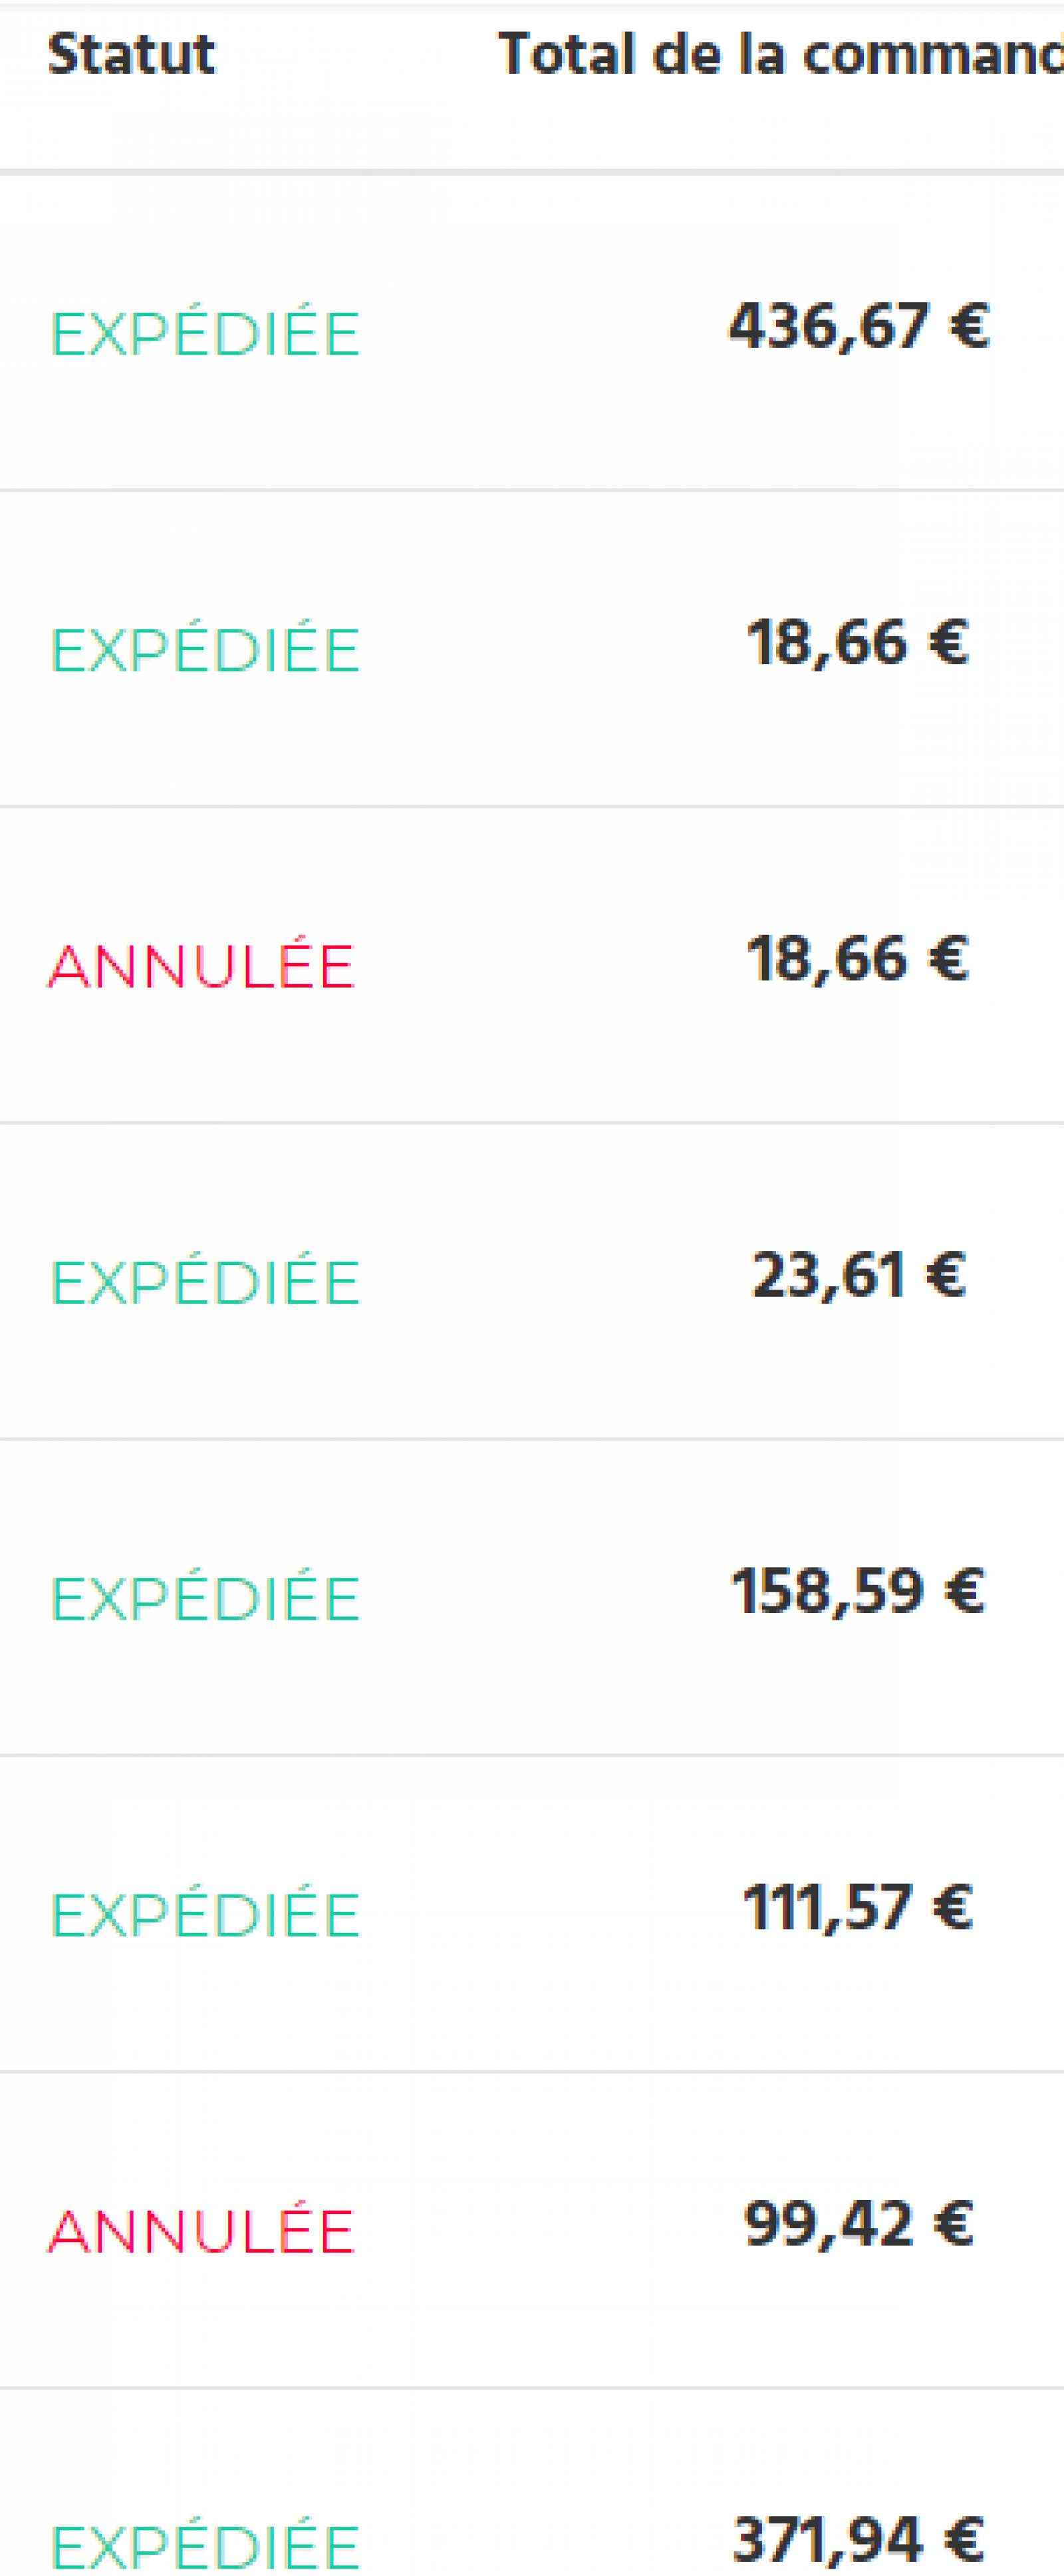The image size is (1064, 2576).
Task: Select the 18,66 € total of the shipped order
Action: (859, 642)
